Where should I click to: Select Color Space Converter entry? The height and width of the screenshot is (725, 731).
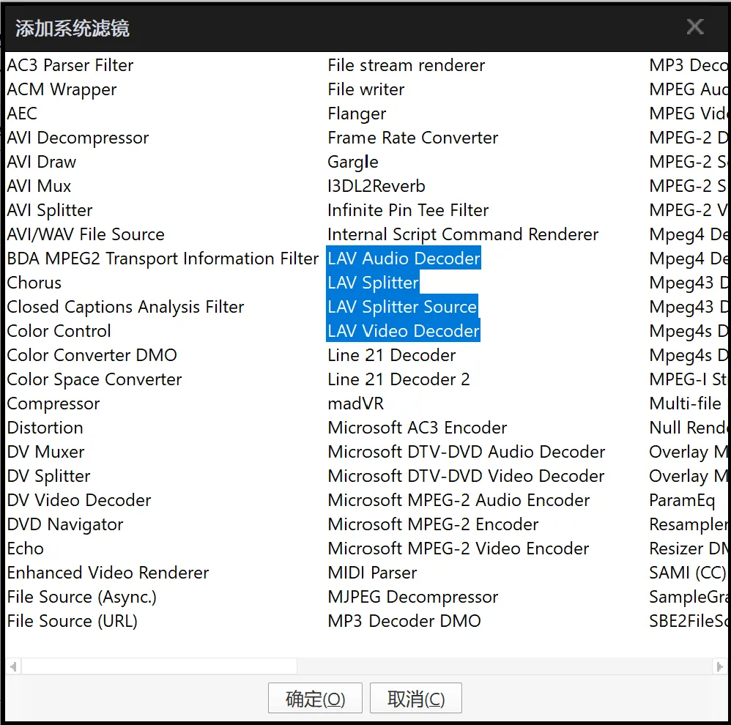94,379
